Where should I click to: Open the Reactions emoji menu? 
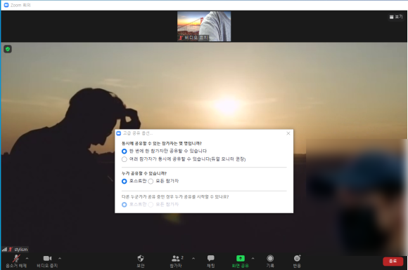(x=297, y=261)
